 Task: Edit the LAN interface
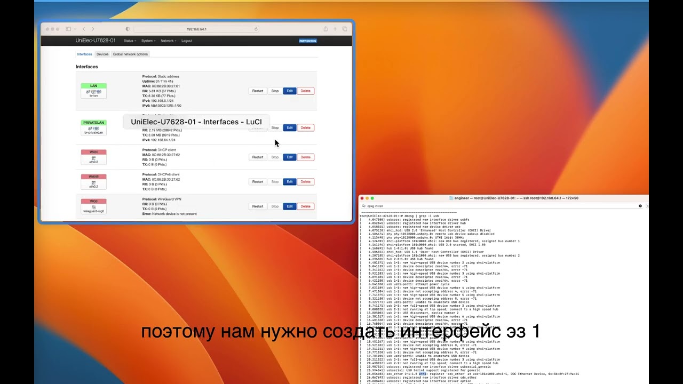[289, 91]
